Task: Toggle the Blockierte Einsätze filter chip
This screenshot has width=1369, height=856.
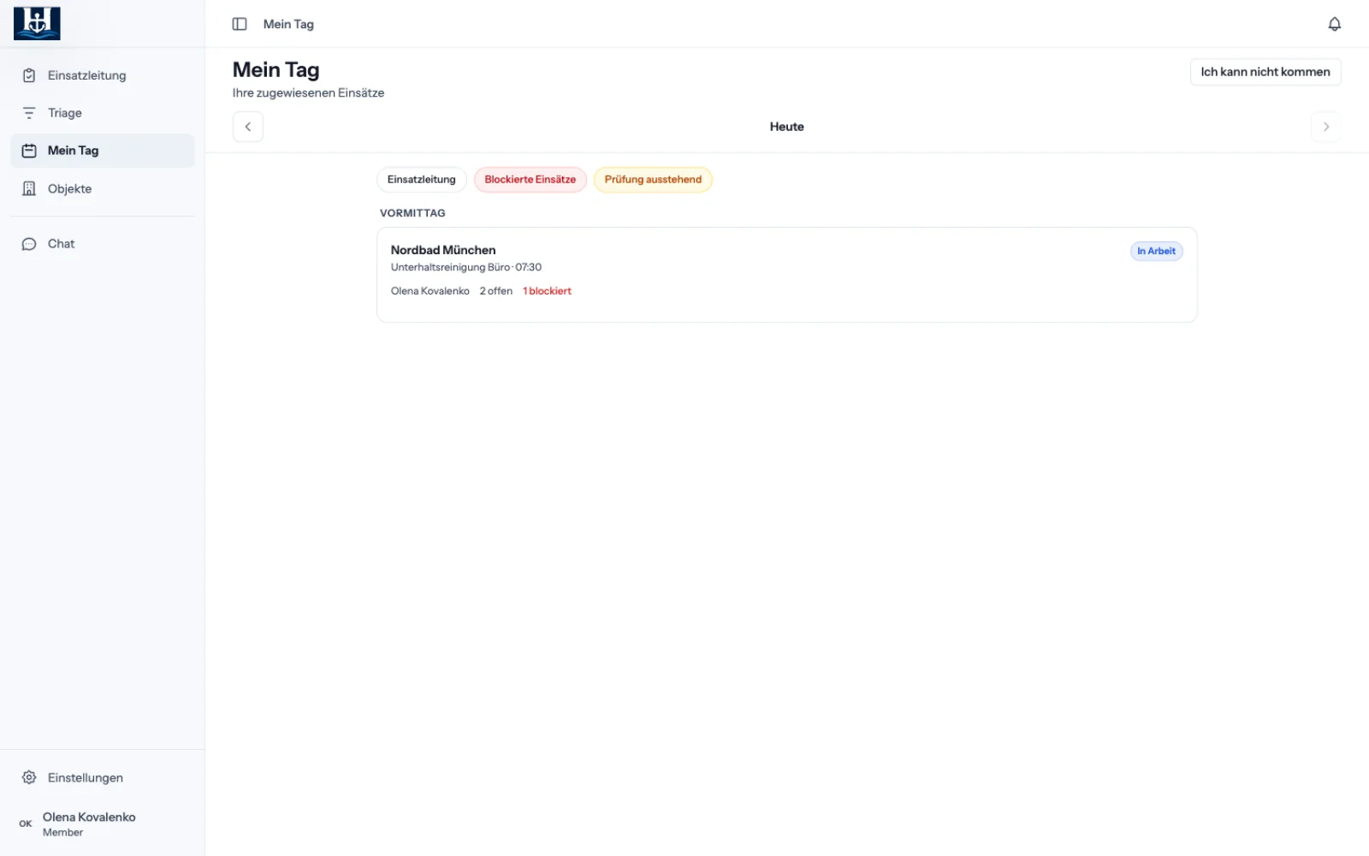Action: click(x=530, y=180)
